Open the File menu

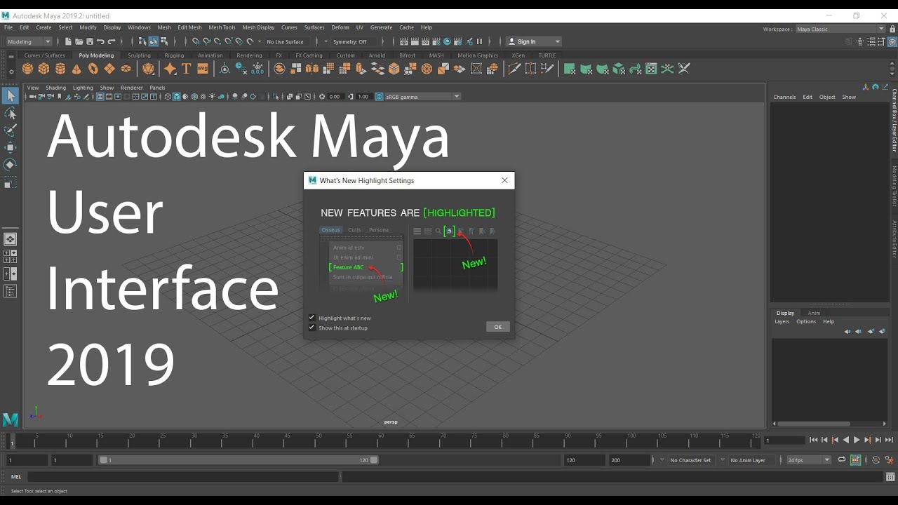click(8, 27)
